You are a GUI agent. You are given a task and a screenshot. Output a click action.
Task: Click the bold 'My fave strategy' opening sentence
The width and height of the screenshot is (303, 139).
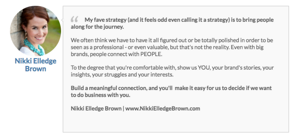pos(172,23)
